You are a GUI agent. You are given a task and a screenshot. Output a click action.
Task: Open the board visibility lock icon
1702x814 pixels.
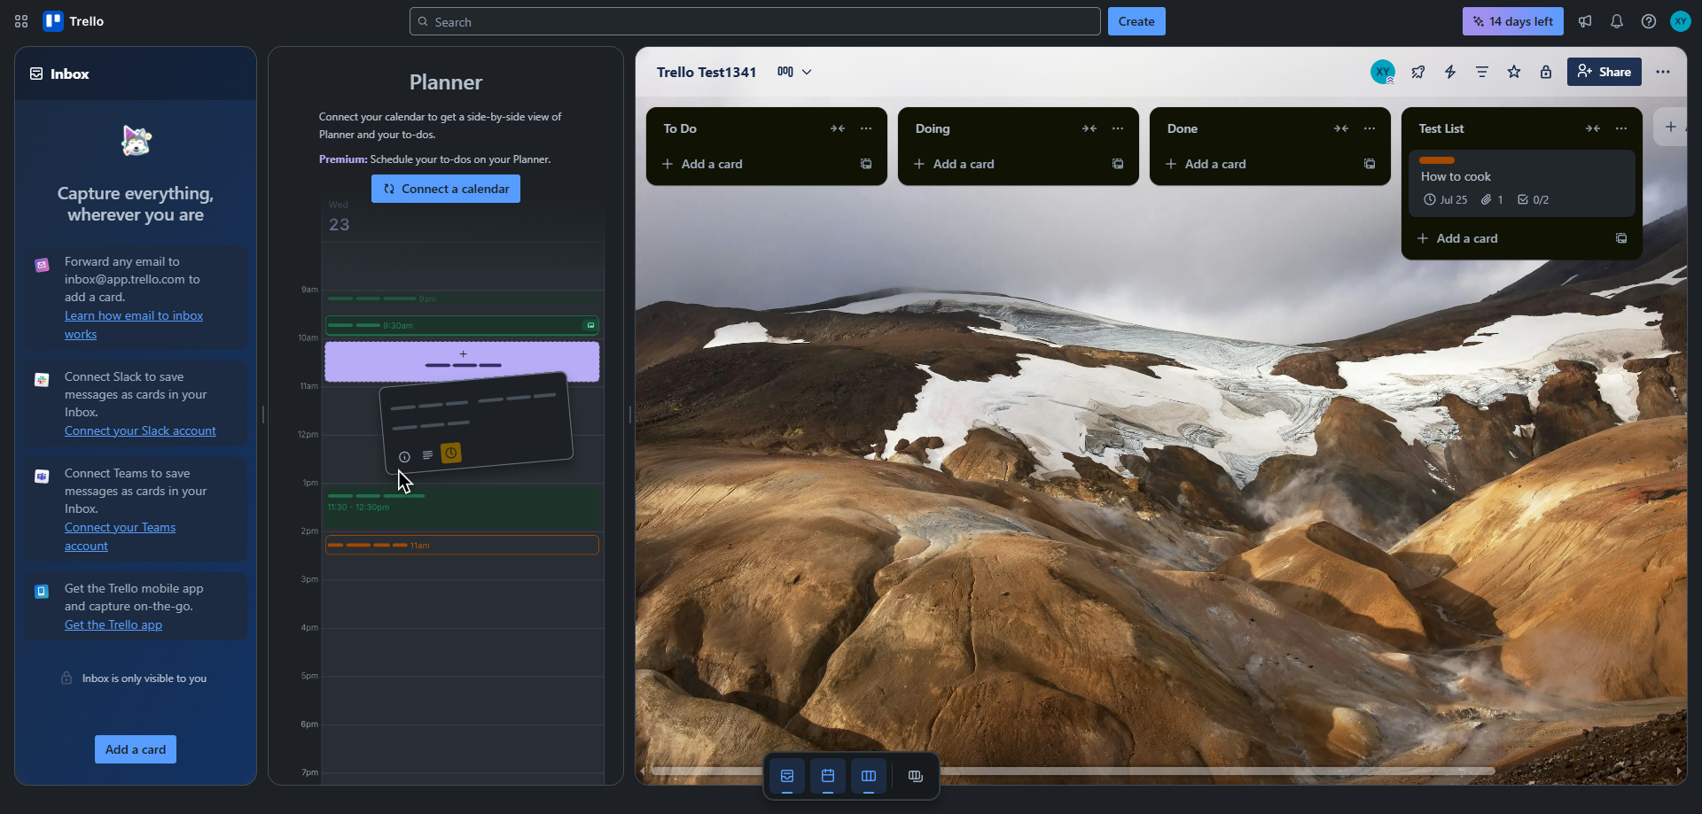click(1546, 72)
